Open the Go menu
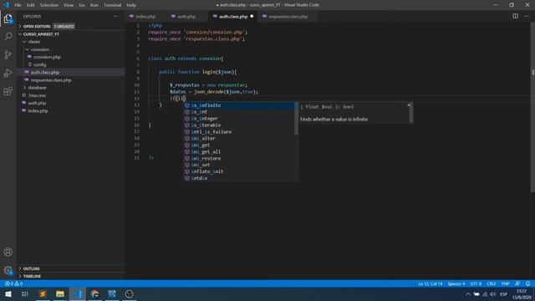 pyautogui.click(x=82, y=5)
